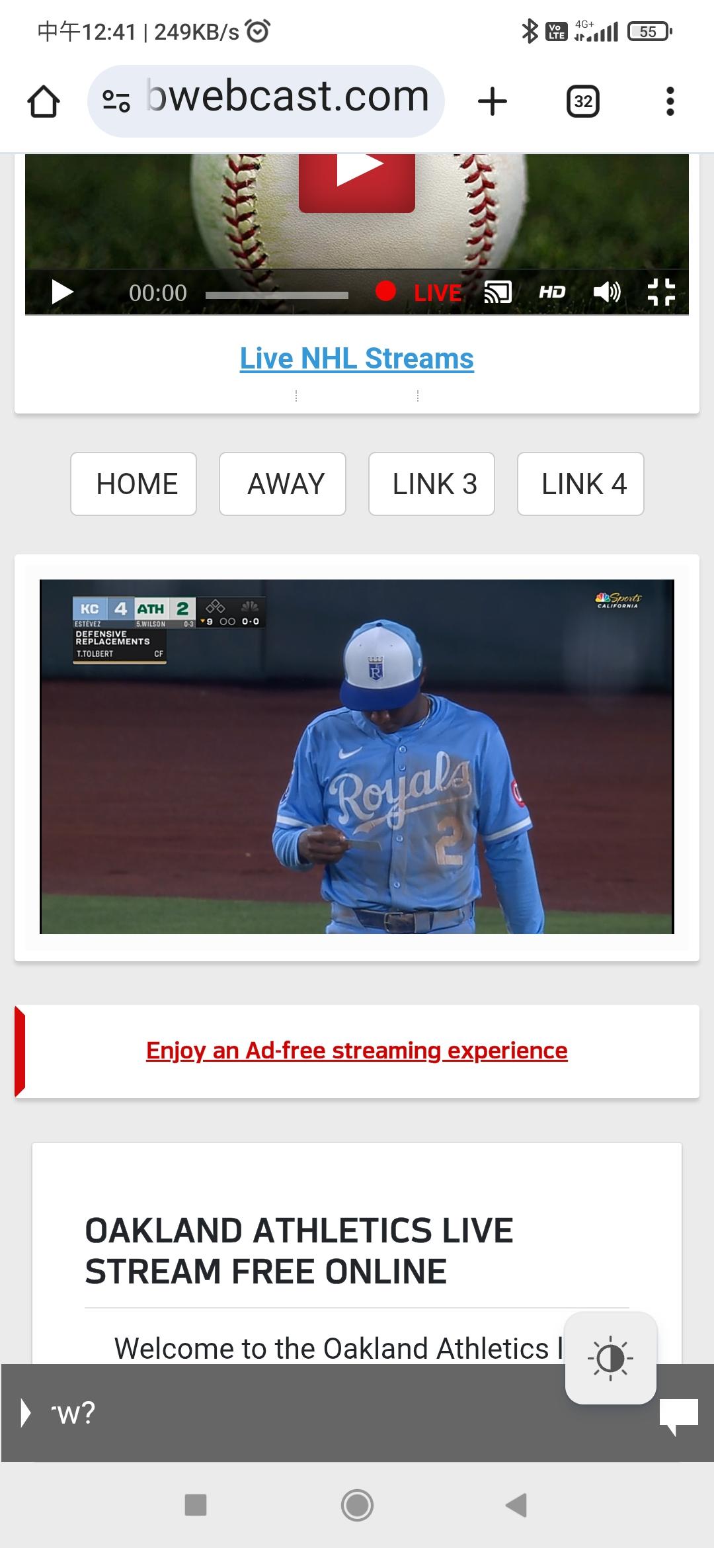Toggle HD quality on the player
The height and width of the screenshot is (1548, 714).
click(552, 292)
